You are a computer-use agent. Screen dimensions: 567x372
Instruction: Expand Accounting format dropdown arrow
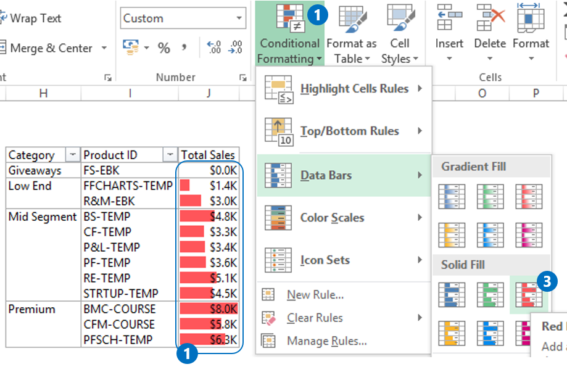[x=146, y=48]
